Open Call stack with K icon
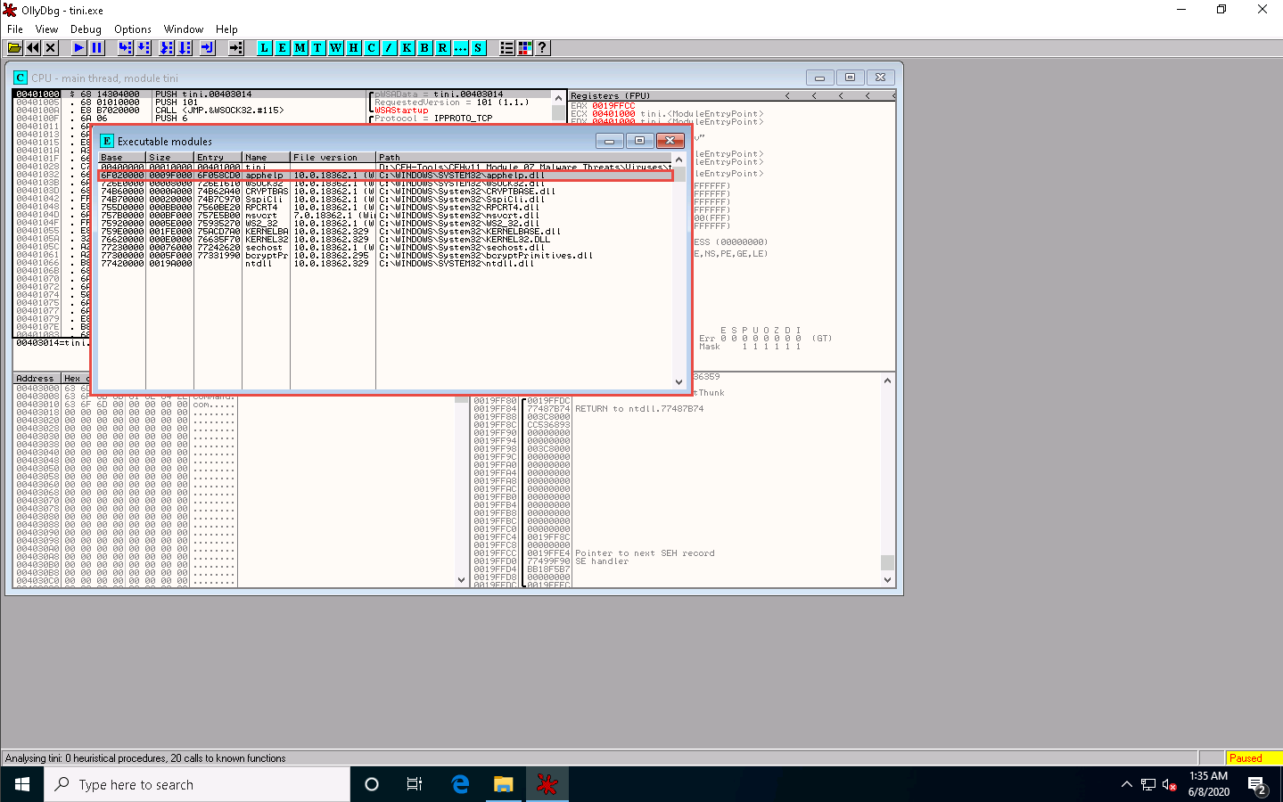The image size is (1283, 802). [x=407, y=48]
